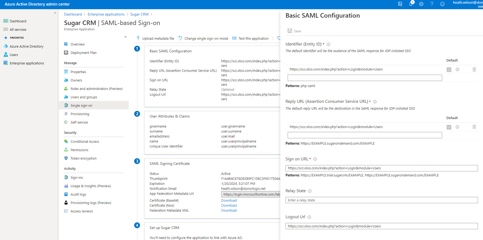Click info icon beside Relay State

(x=310, y=191)
